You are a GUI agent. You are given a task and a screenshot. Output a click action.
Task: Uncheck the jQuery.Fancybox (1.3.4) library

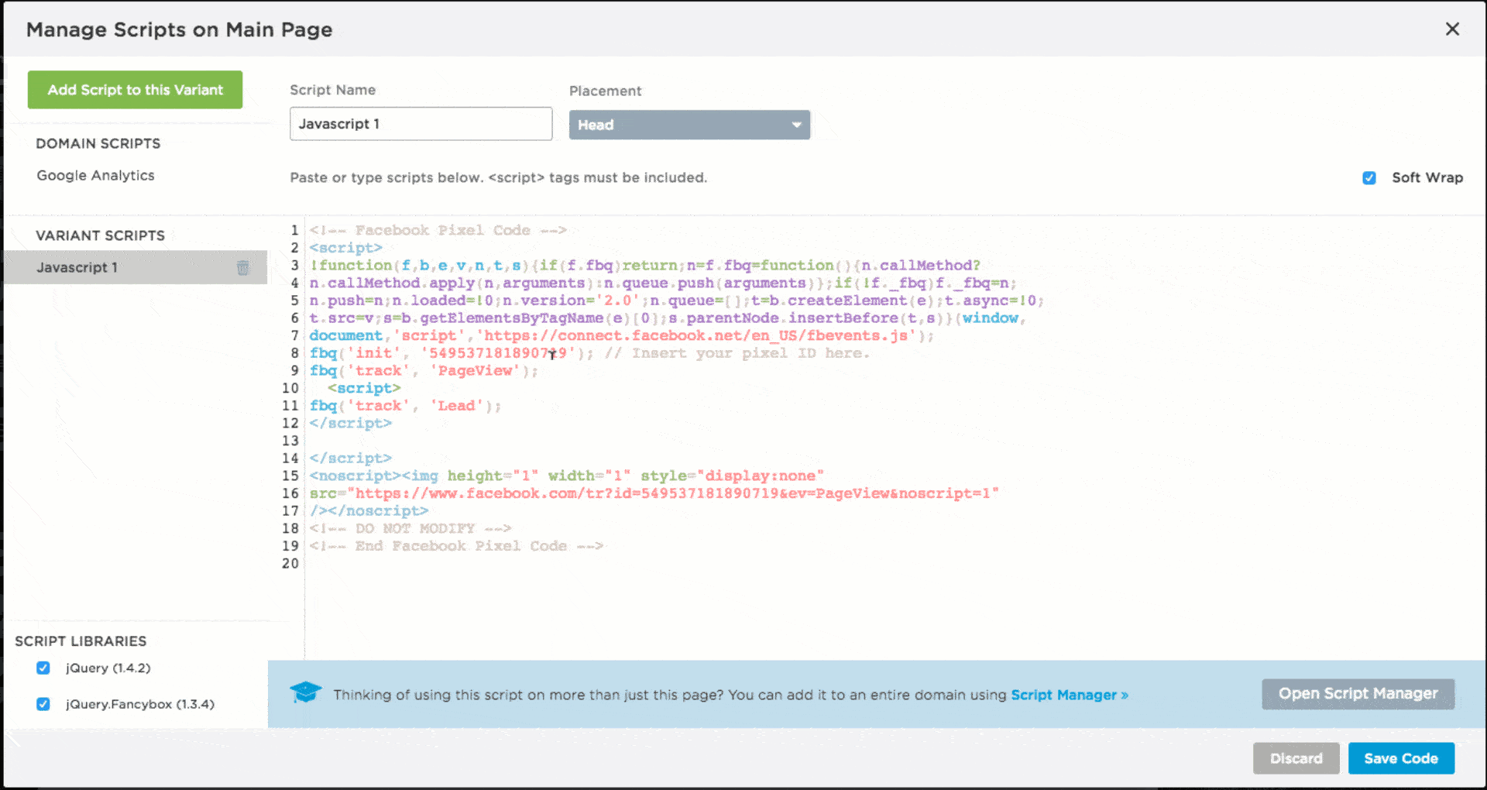pyautogui.click(x=43, y=704)
